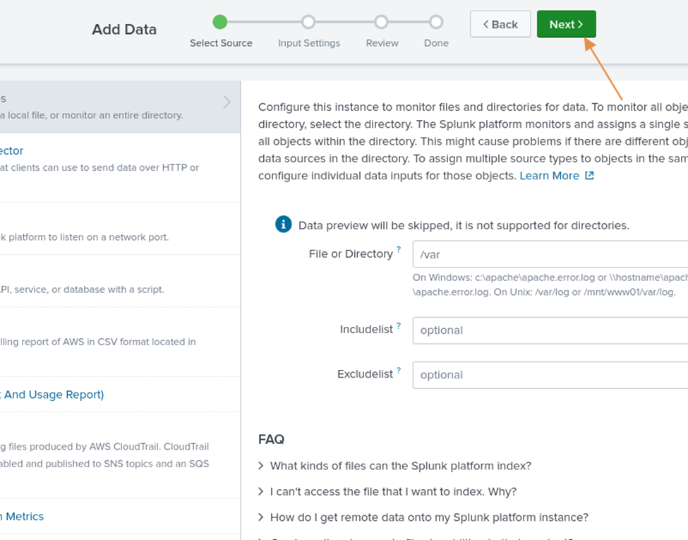
Task: Click the help question mark beside Includelist
Action: point(399,325)
